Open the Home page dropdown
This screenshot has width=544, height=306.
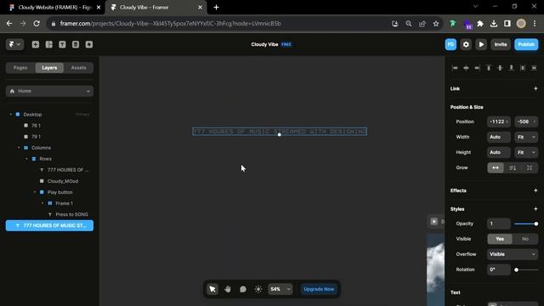[x=49, y=91]
